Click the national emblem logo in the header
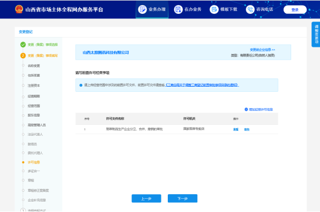Viewport: 320px width, 212px height. point(19,9)
